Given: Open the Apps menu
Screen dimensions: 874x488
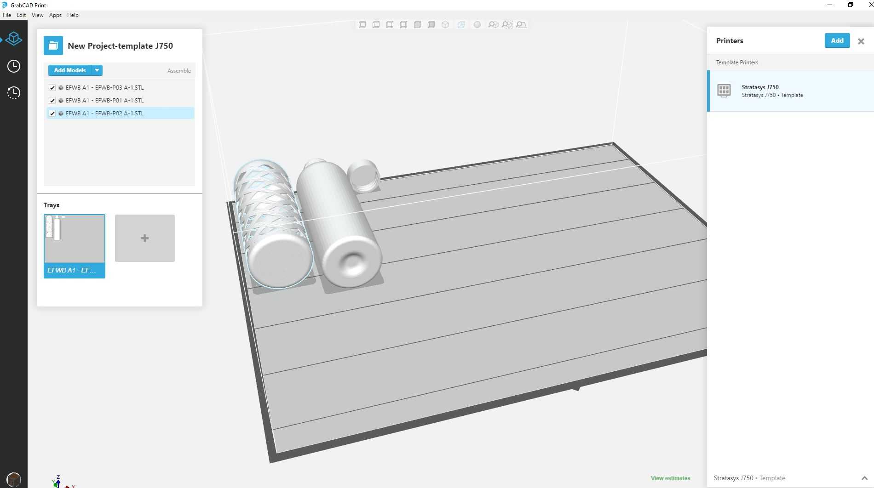Looking at the screenshot, I should coord(55,15).
